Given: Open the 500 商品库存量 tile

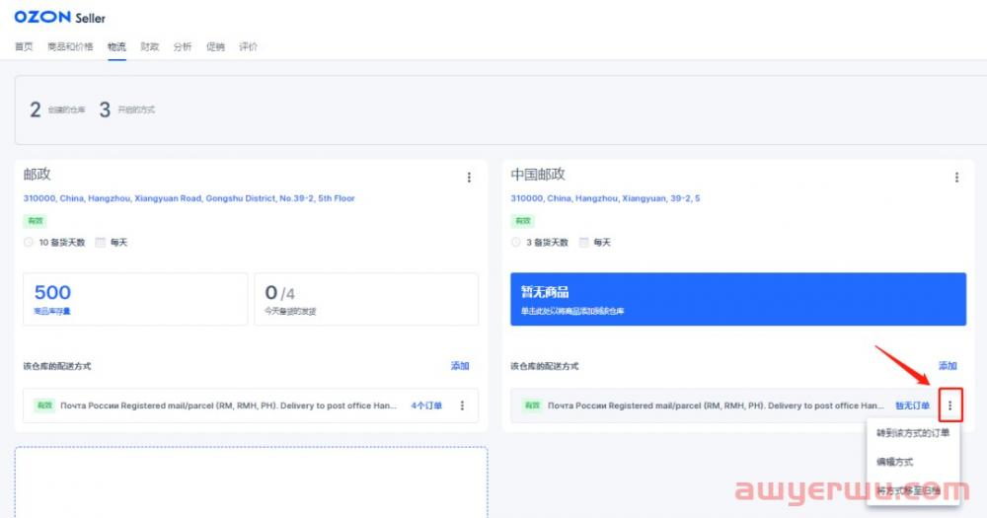Looking at the screenshot, I should pos(135,299).
